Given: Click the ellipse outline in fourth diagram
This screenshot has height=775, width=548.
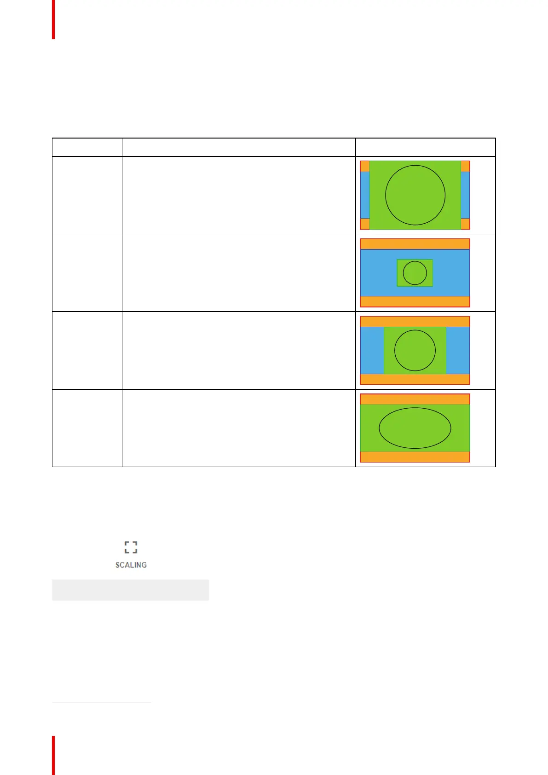Looking at the screenshot, I should (x=415, y=428).
